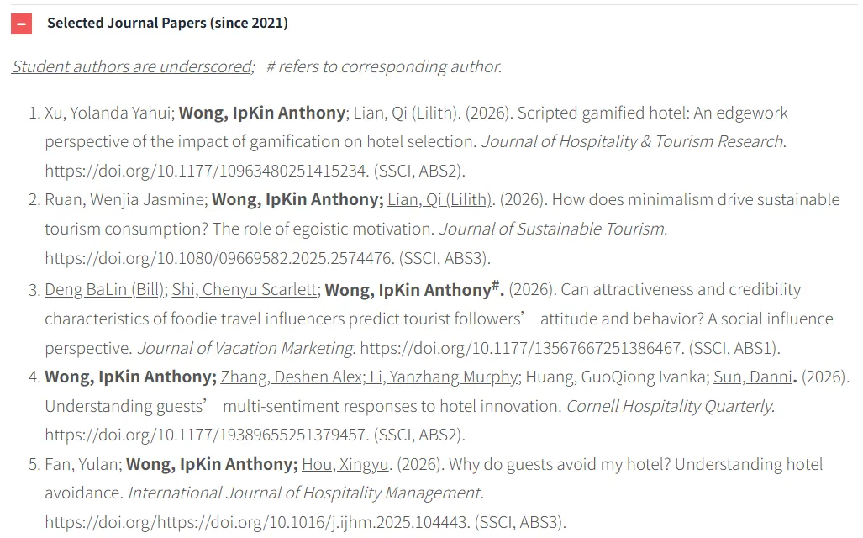Open the DOI 10.1080/09669582.2025.2574476 text
The width and height of the screenshot is (863, 538).
(219, 258)
